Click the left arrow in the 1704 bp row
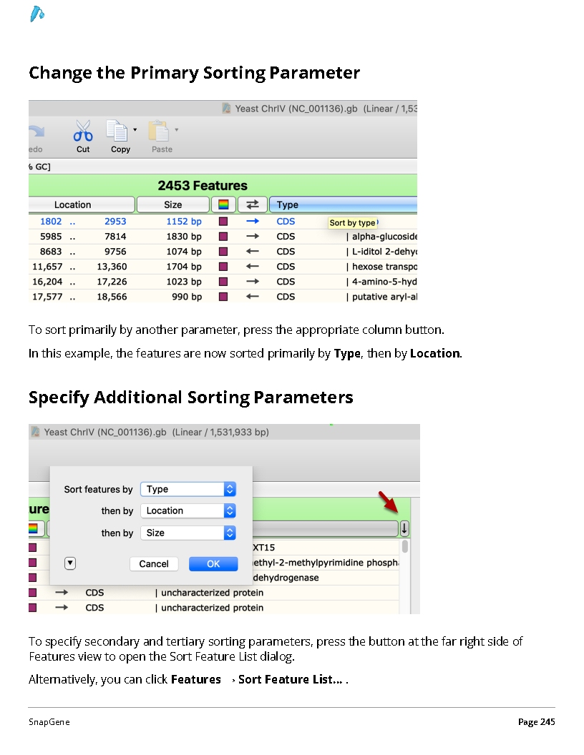The width and height of the screenshot is (584, 755). pyautogui.click(x=253, y=266)
